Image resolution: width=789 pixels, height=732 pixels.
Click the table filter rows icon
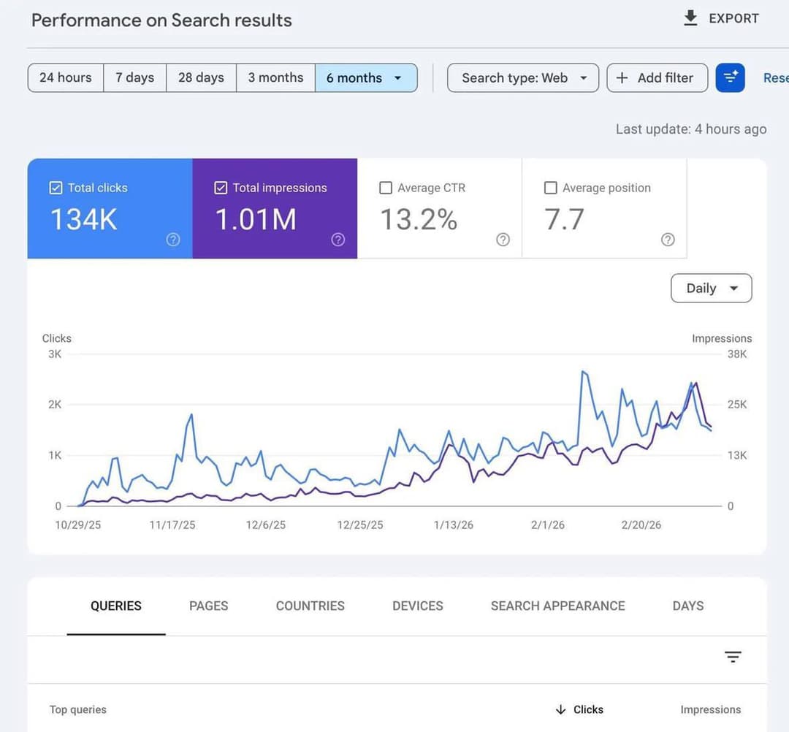pyautogui.click(x=733, y=657)
